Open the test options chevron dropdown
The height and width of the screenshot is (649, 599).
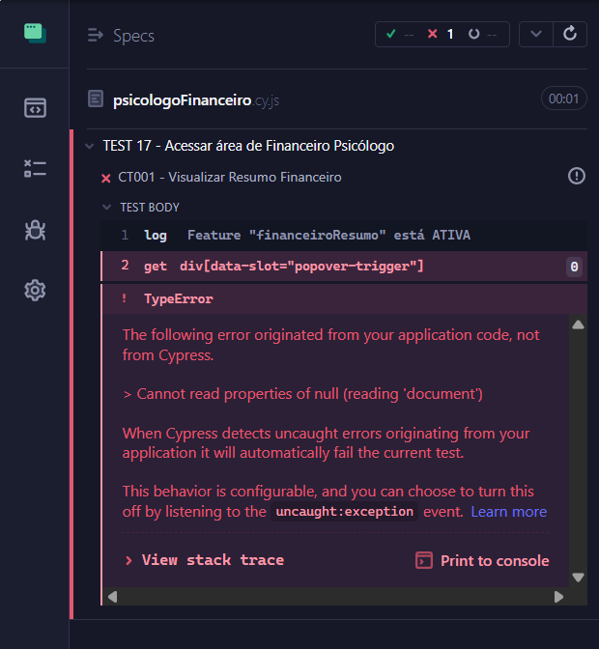pos(535,34)
